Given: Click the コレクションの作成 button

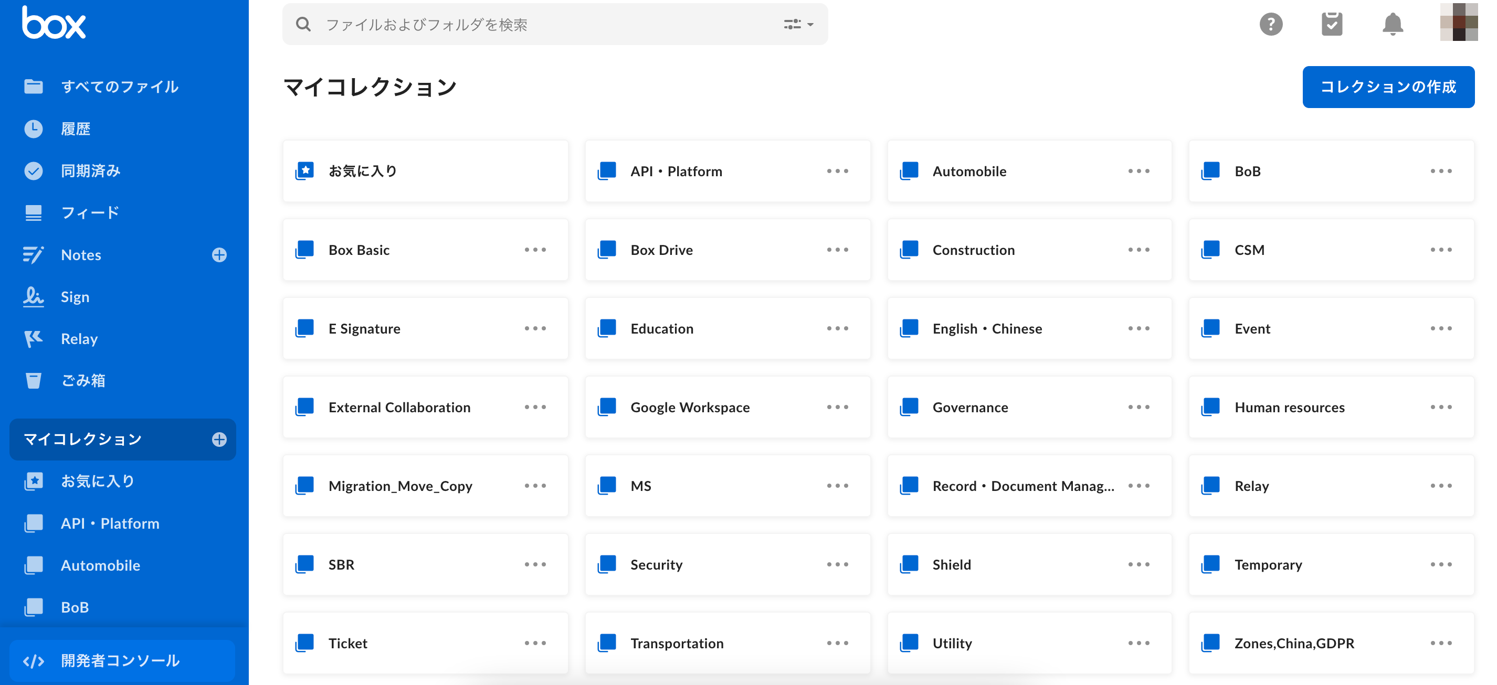Looking at the screenshot, I should point(1388,87).
